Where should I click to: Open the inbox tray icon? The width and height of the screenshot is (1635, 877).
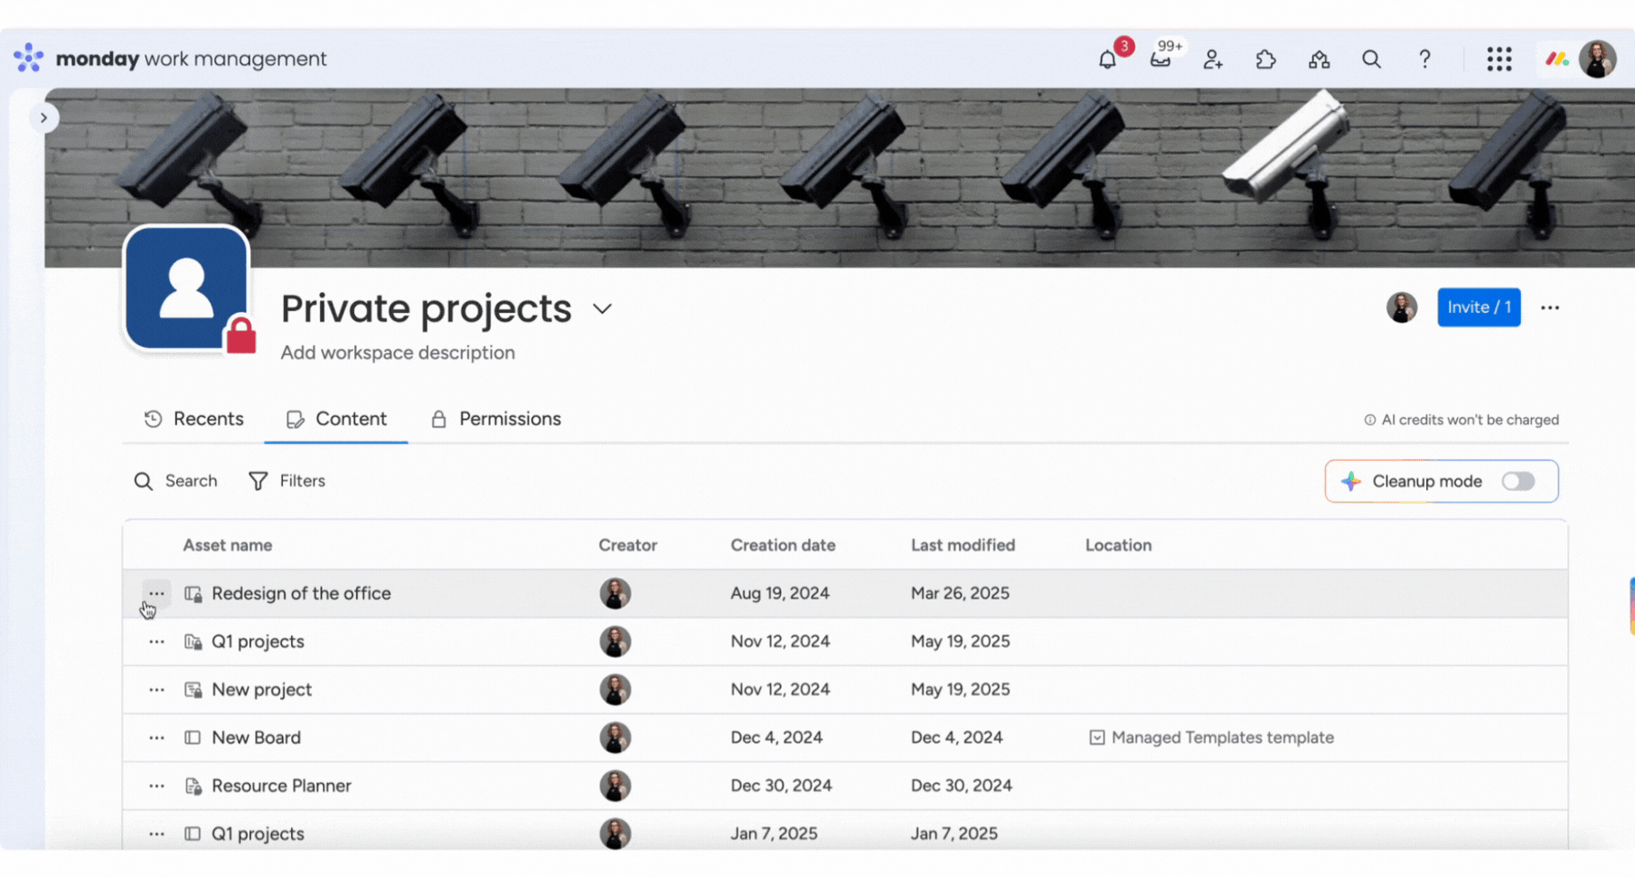(x=1160, y=60)
